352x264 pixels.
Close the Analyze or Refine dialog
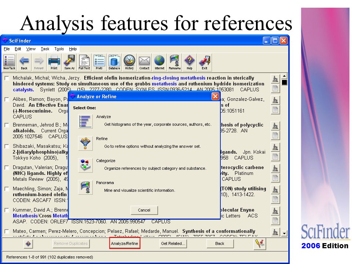click(215, 96)
